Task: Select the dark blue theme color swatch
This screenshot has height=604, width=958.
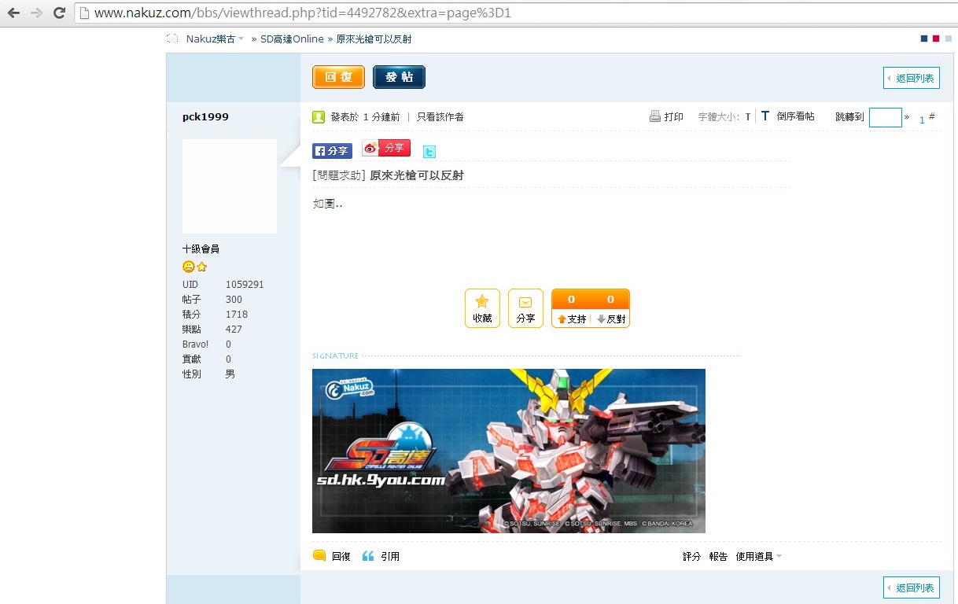Action: tap(923, 39)
